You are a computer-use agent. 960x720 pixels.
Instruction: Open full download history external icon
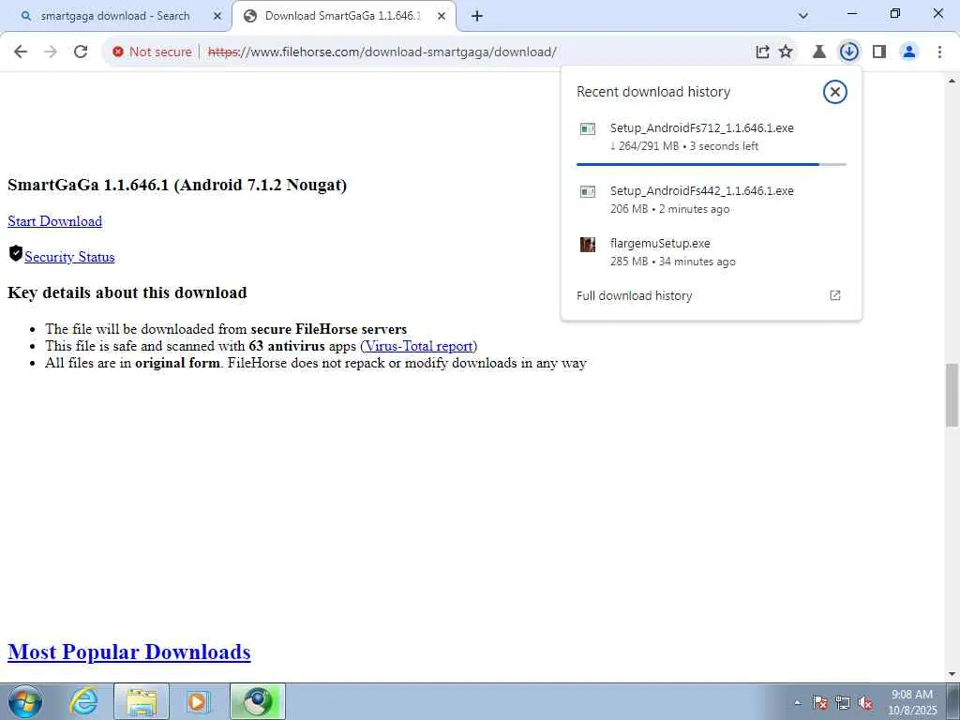834,295
